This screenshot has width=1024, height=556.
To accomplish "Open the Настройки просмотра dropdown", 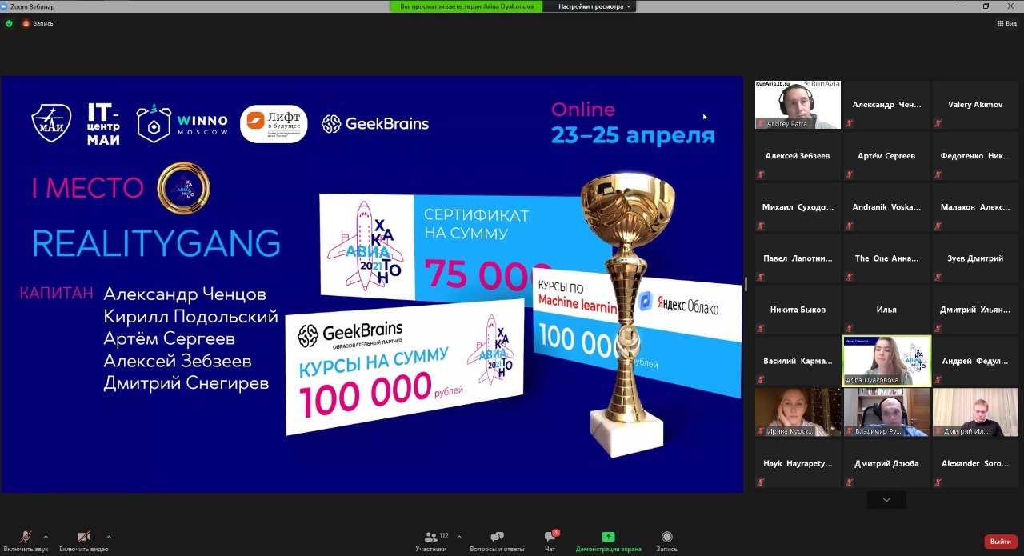I will 594,6.
